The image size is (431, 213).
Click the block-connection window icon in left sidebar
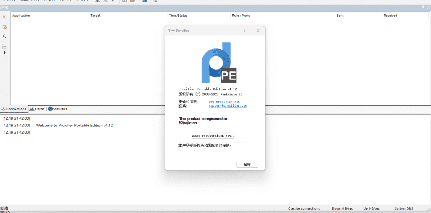4,27
